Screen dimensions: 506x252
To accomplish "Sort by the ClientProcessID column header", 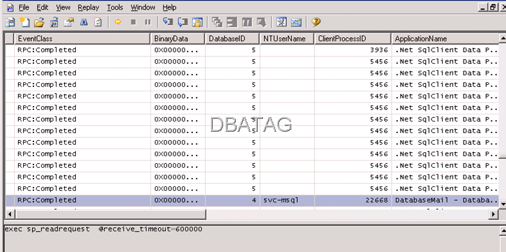I will point(353,39).
